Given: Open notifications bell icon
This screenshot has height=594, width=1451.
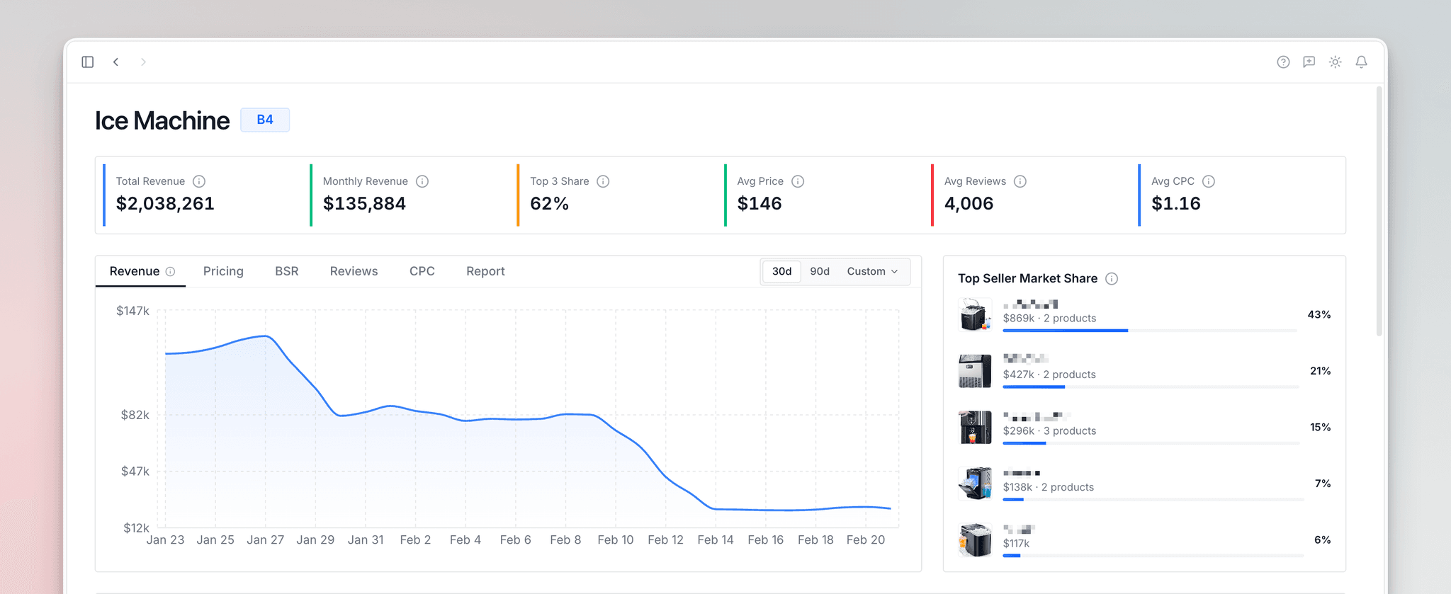Looking at the screenshot, I should 1362,62.
